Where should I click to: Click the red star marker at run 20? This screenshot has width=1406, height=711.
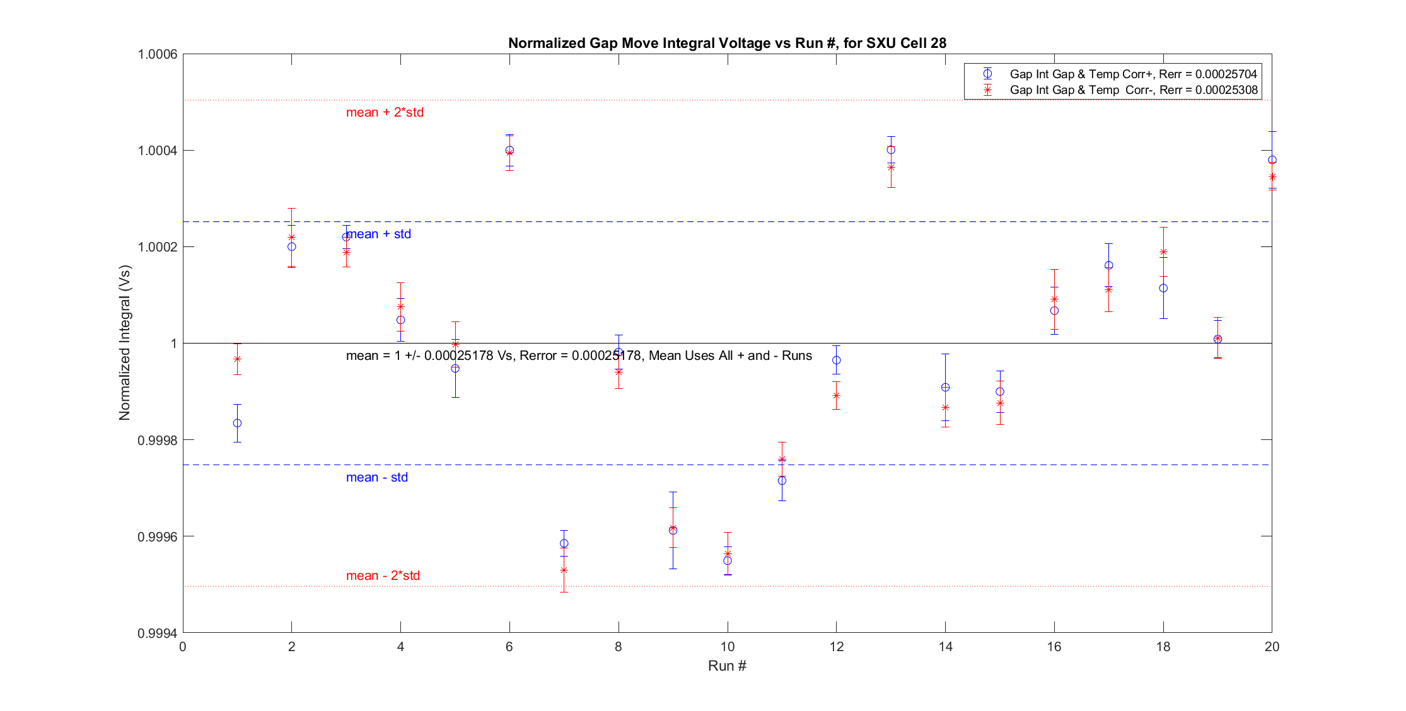(1272, 177)
